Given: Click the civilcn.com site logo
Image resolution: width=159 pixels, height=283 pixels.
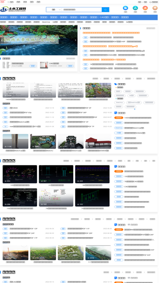Looking at the screenshot, I should point(13,9).
